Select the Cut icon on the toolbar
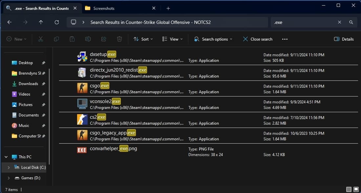The width and height of the screenshot is (361, 193). click(40, 39)
